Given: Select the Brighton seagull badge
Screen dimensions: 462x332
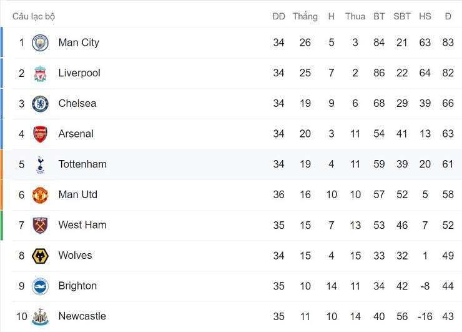Looking at the screenshot, I should click(40, 286).
